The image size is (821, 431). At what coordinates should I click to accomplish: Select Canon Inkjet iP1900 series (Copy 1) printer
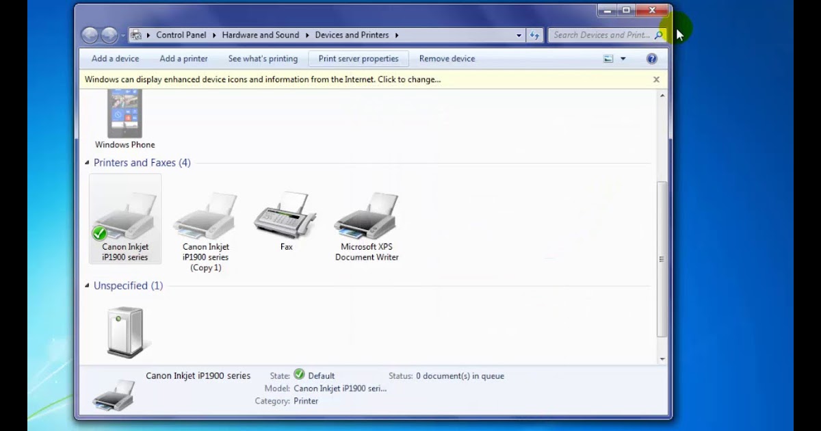pyautogui.click(x=205, y=231)
